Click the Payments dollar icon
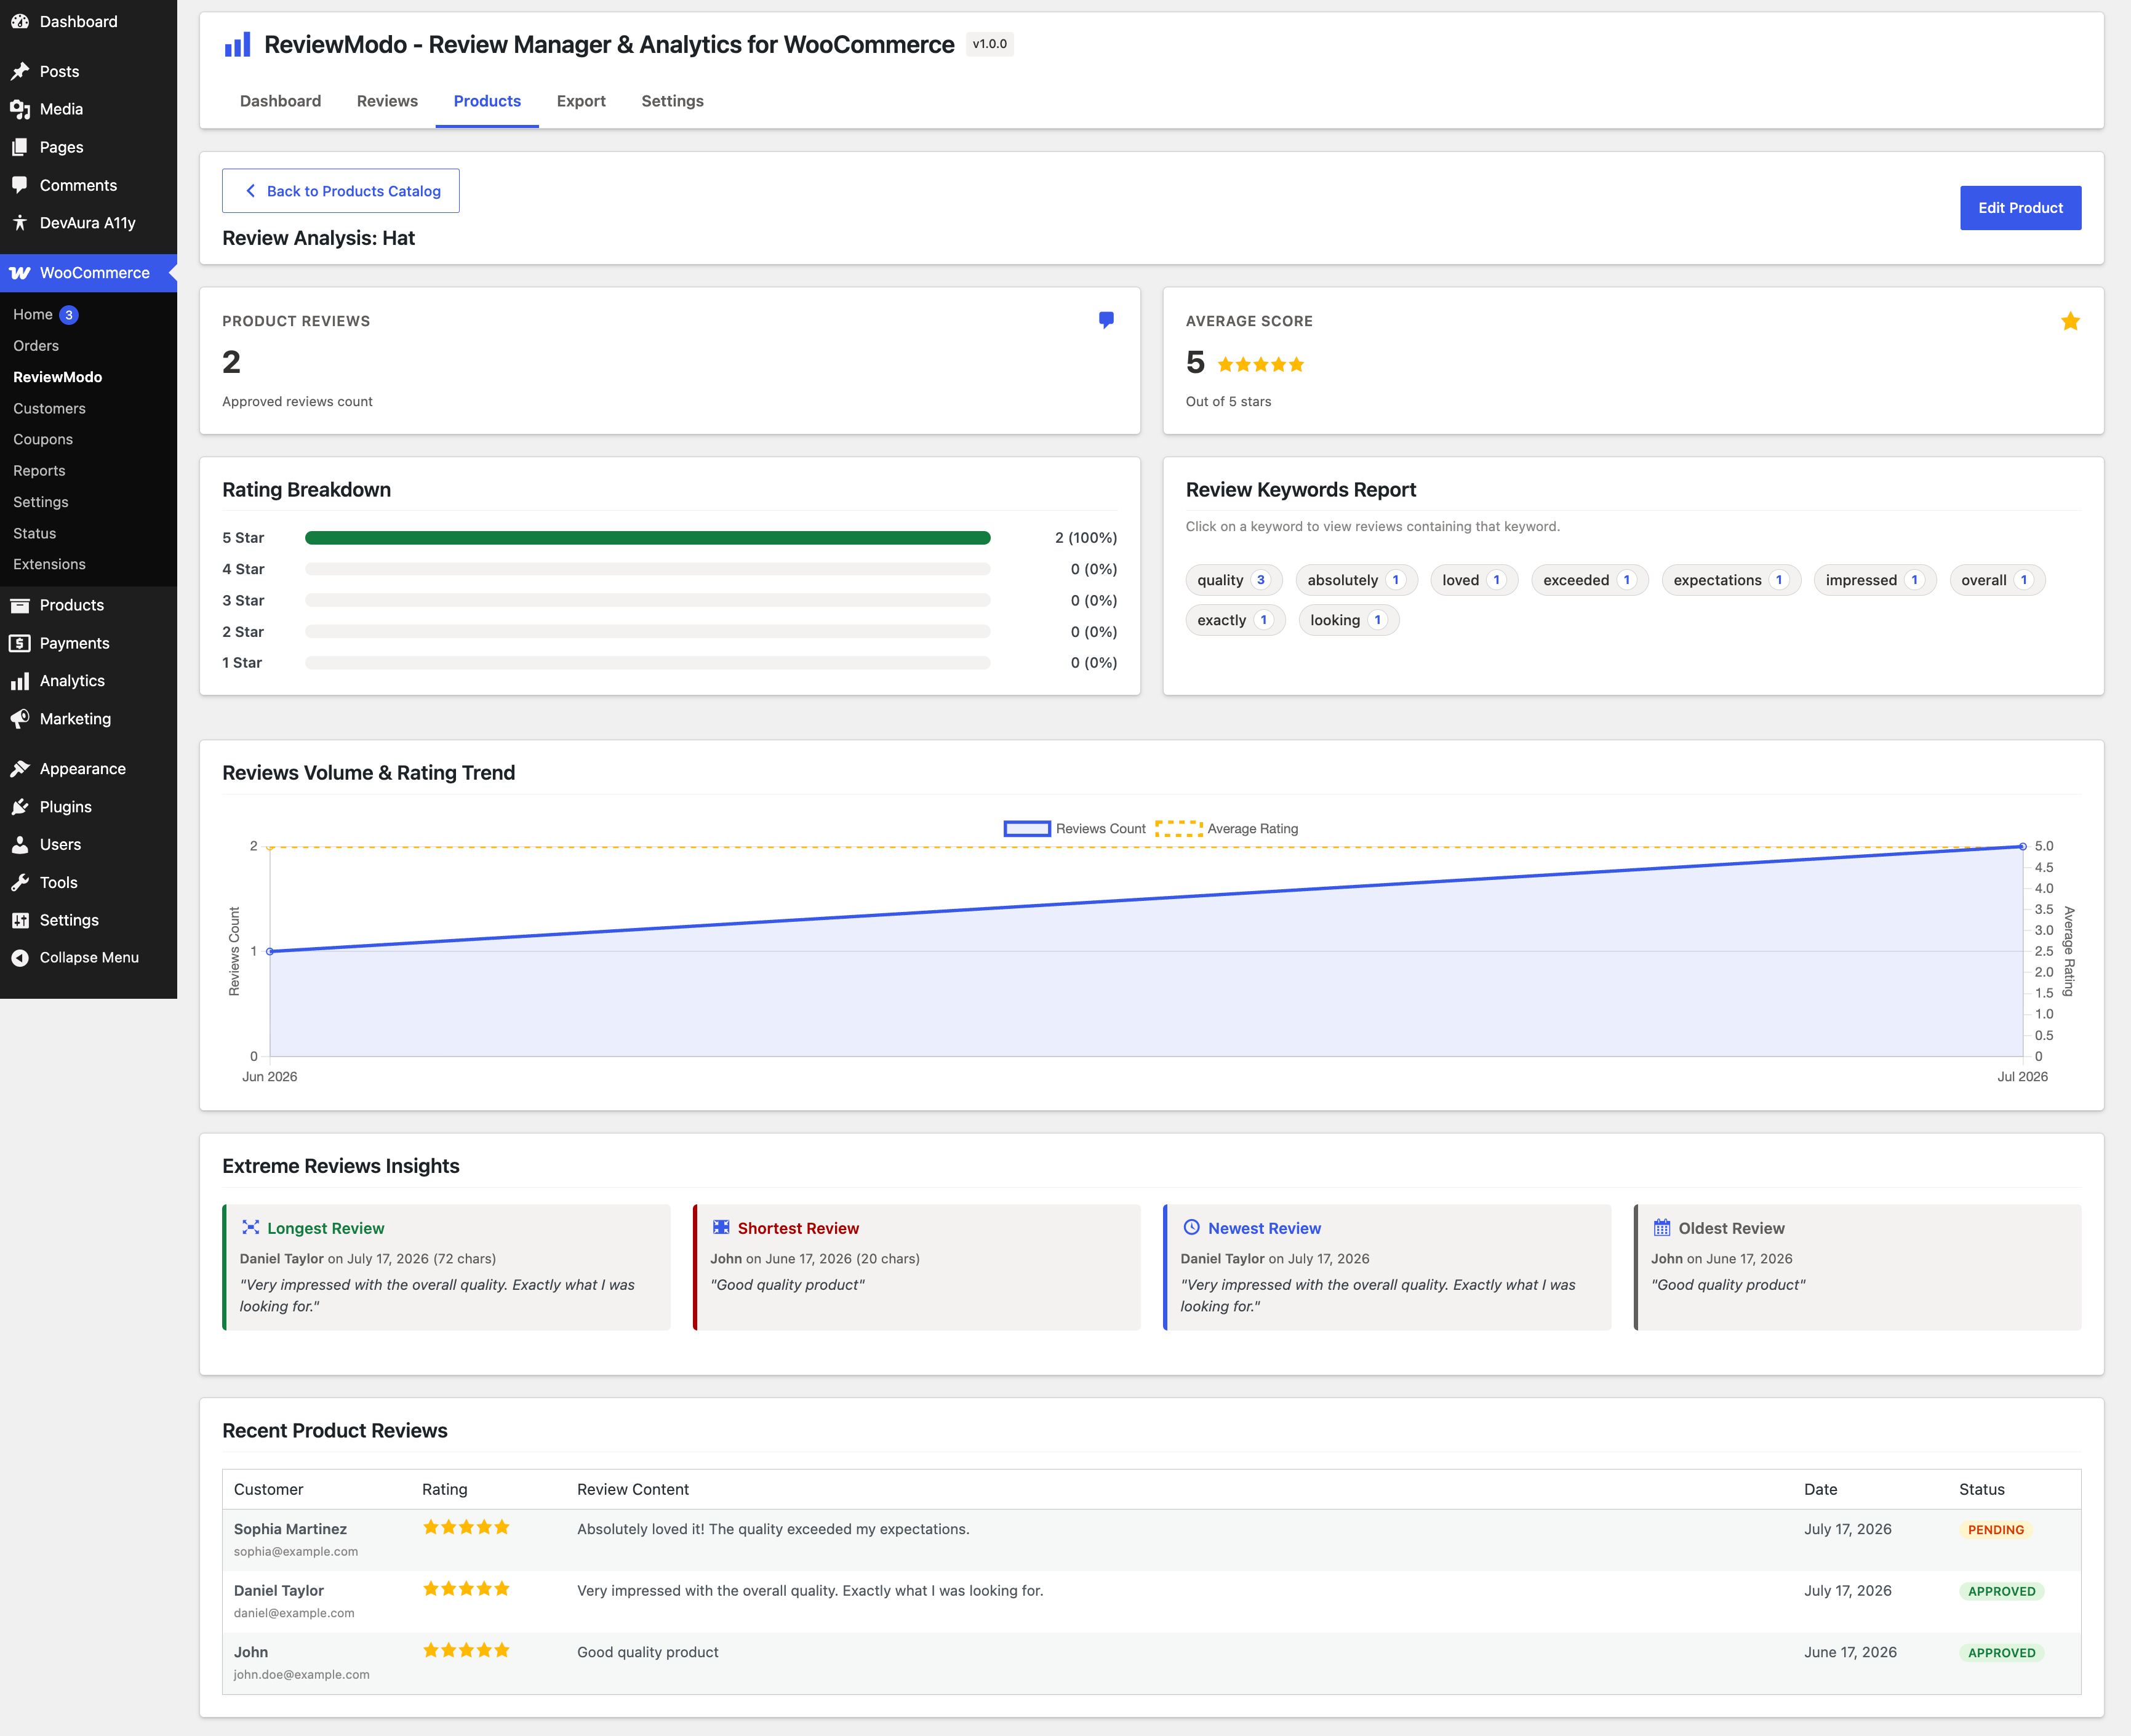Screen dimensions: 2131x1736 click(20, 643)
